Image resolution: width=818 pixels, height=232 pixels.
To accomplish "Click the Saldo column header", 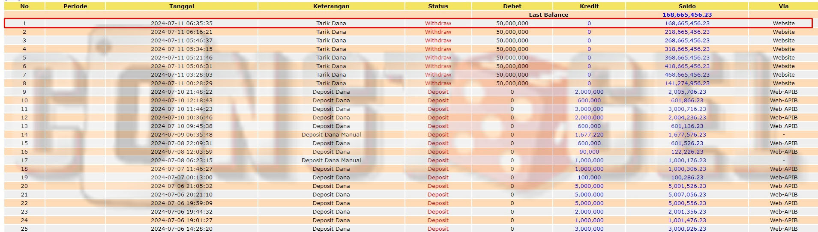I will pyautogui.click(x=687, y=6).
